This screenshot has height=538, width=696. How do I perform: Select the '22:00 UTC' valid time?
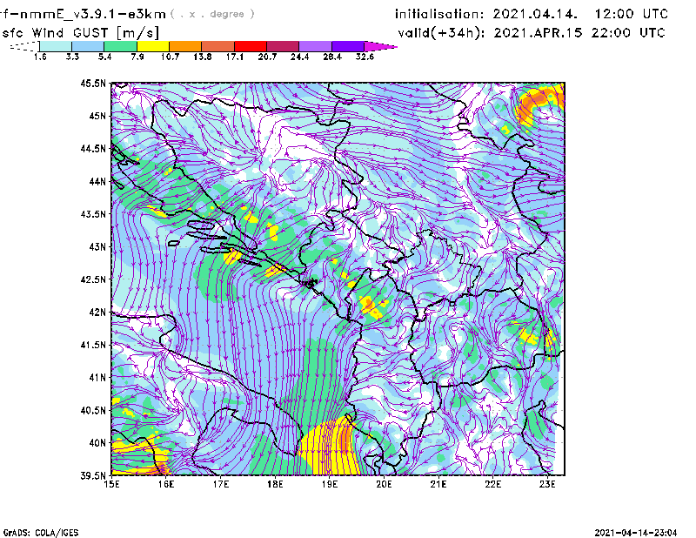coord(628,33)
